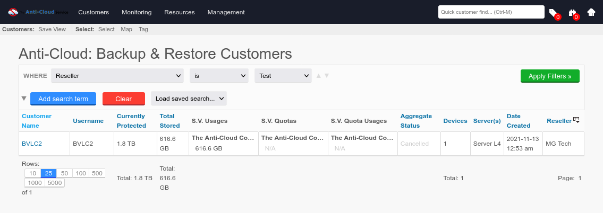Click Select in the toolbar
The height and width of the screenshot is (213, 603).
tap(107, 29)
